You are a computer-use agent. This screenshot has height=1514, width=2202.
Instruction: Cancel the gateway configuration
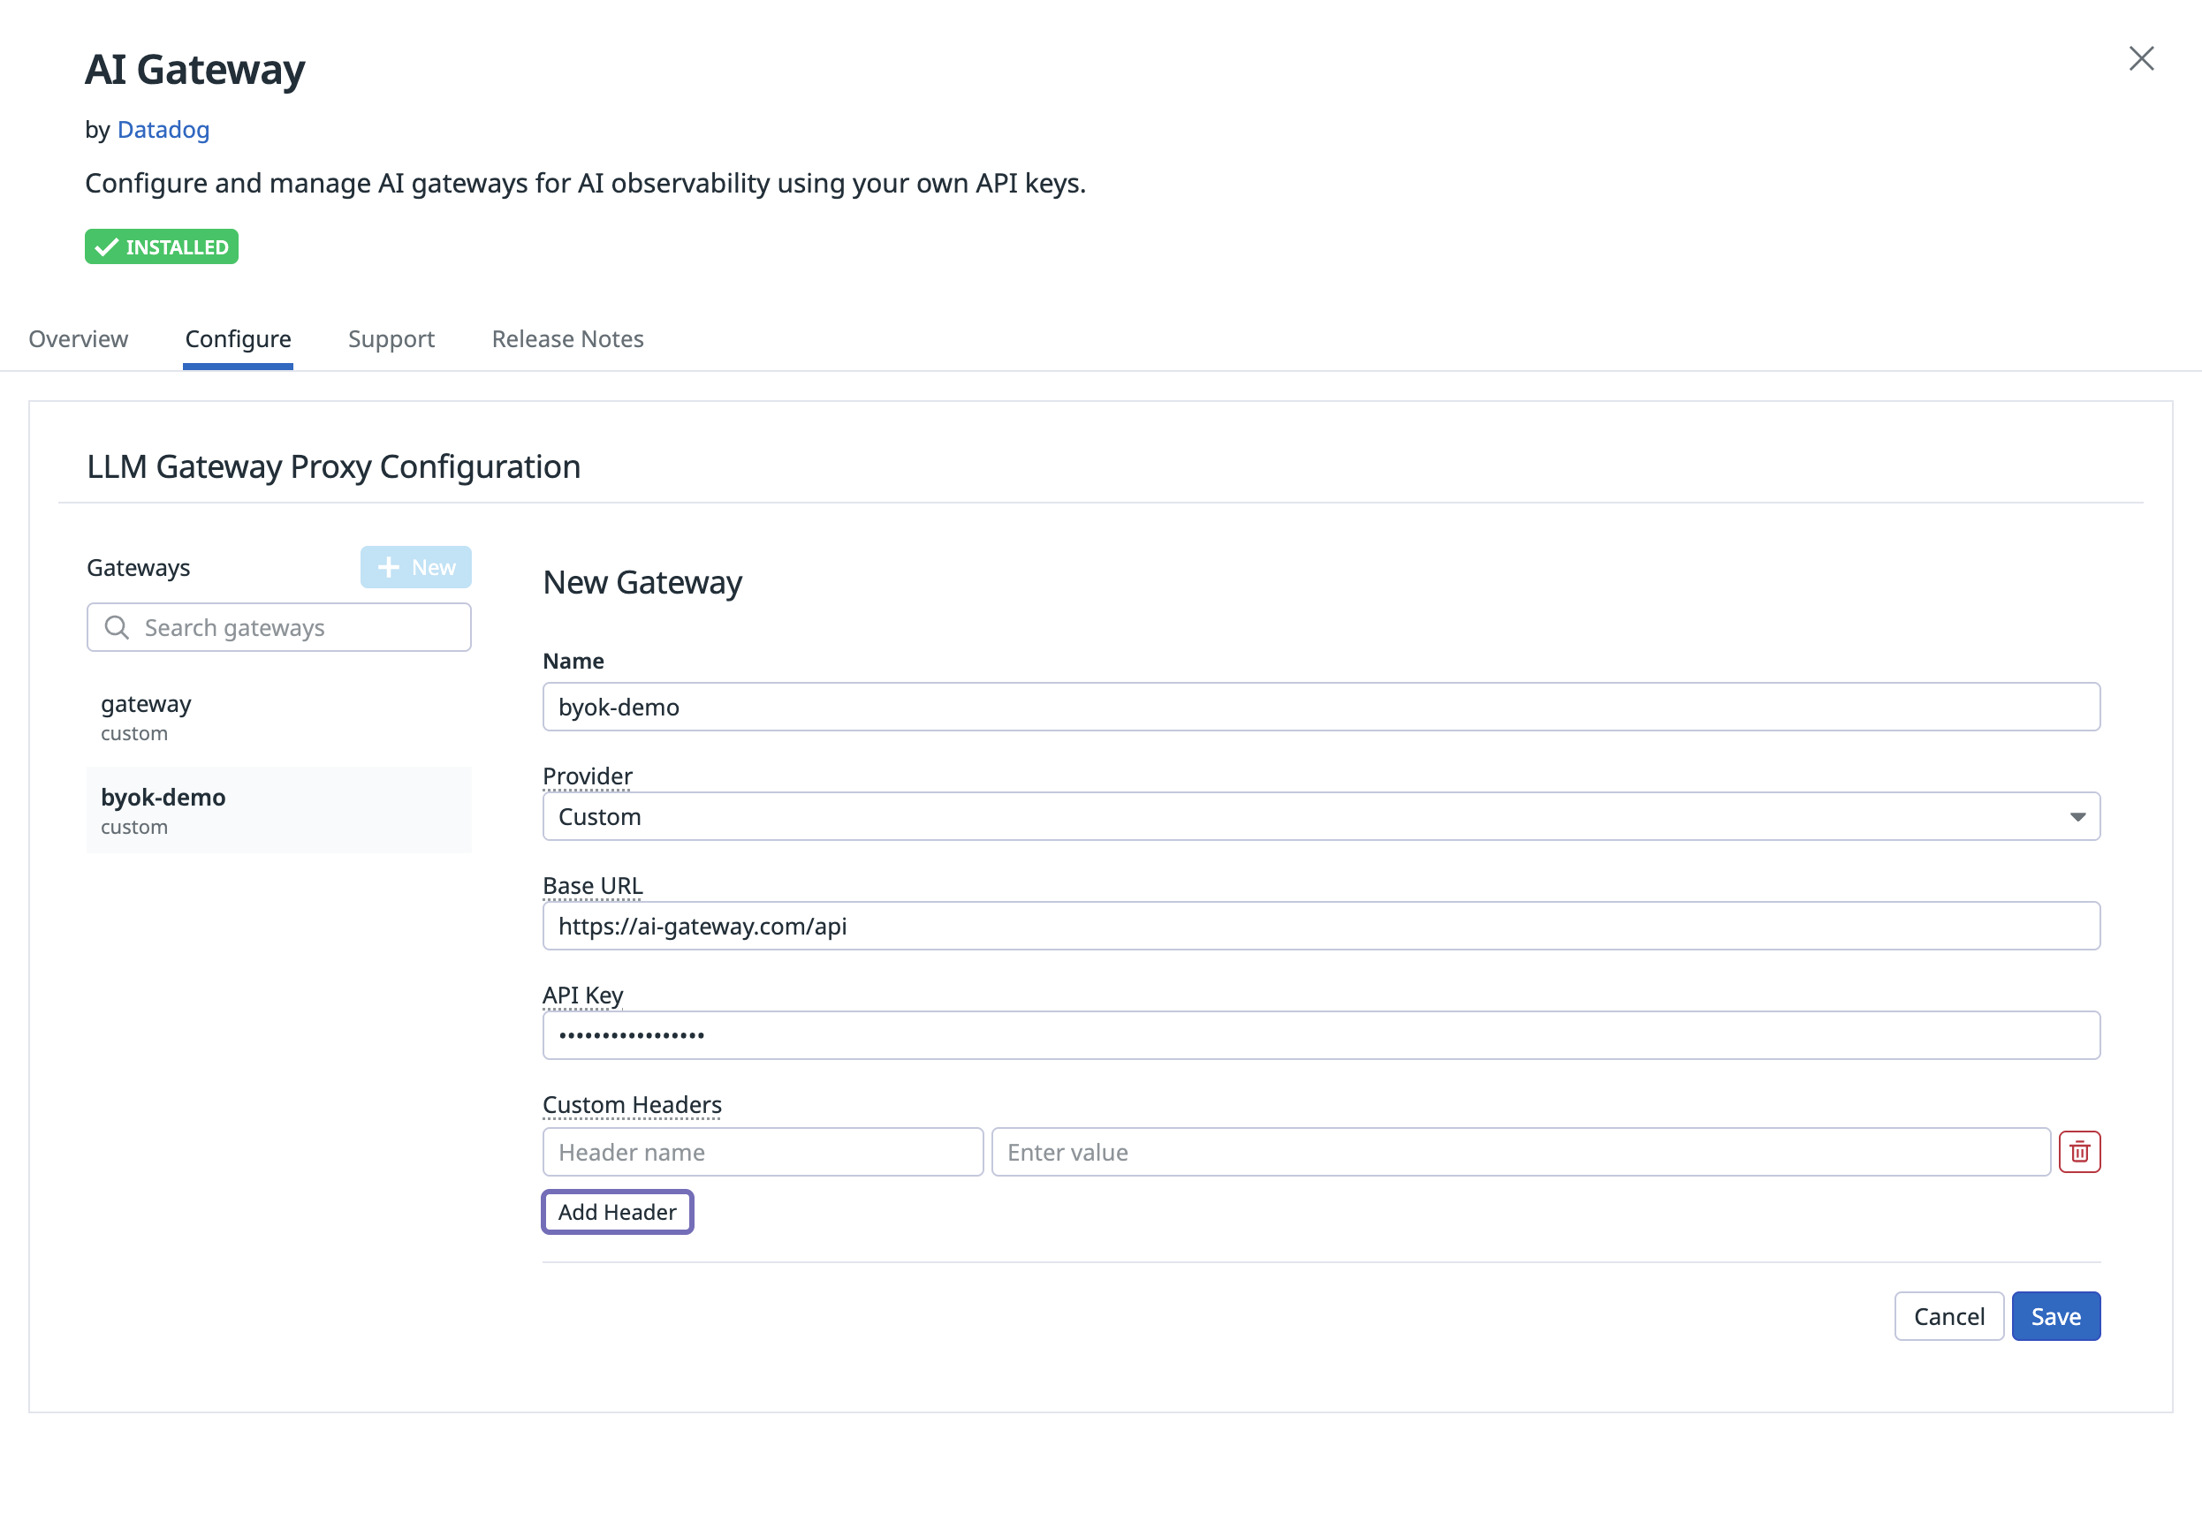pos(1948,1316)
